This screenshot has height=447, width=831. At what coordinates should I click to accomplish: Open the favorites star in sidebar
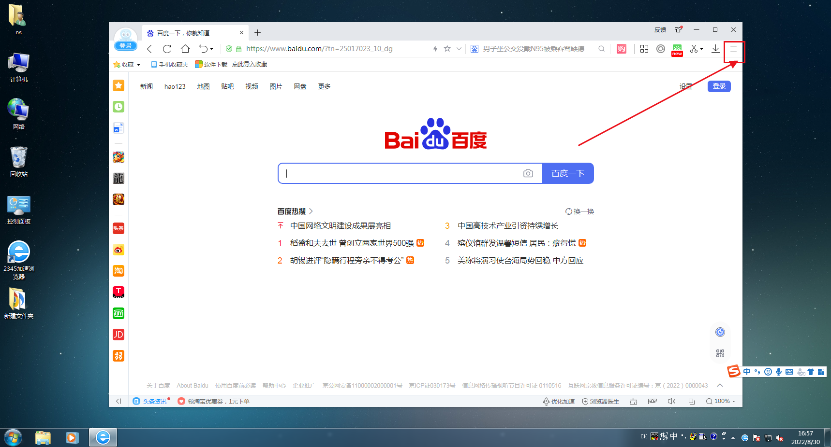119,85
